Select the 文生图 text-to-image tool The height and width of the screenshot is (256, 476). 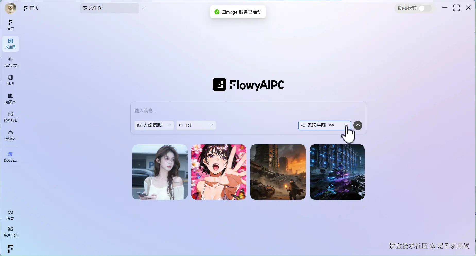coord(10,44)
